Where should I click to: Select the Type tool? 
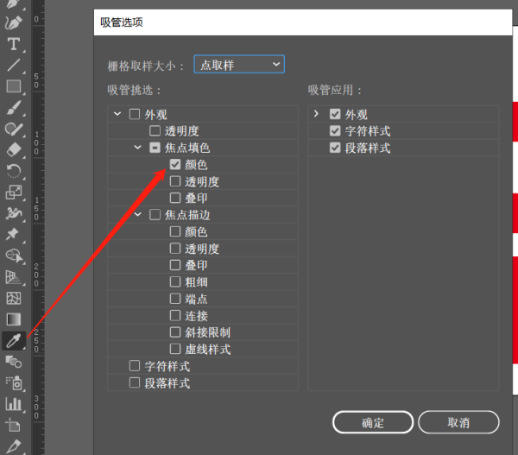[14, 44]
